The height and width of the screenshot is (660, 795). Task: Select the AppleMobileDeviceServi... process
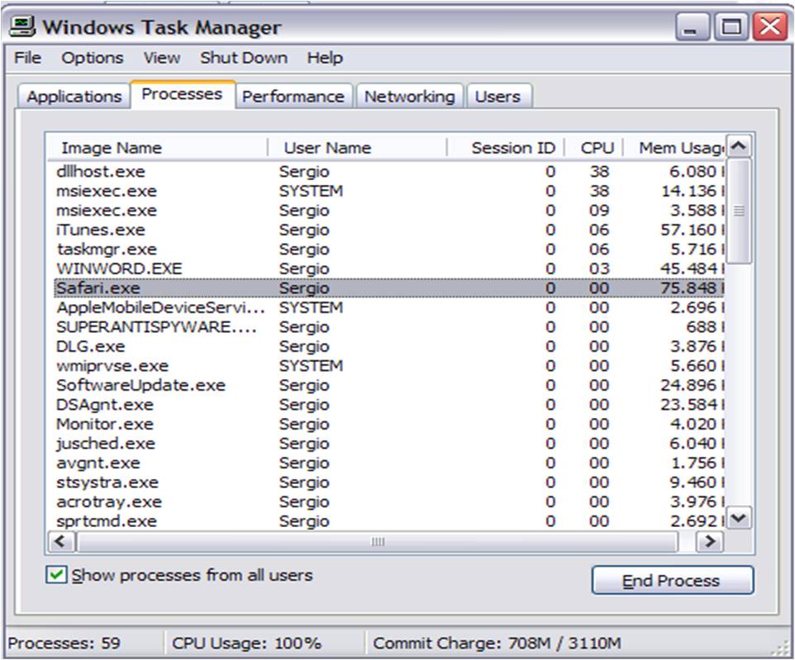click(389, 307)
